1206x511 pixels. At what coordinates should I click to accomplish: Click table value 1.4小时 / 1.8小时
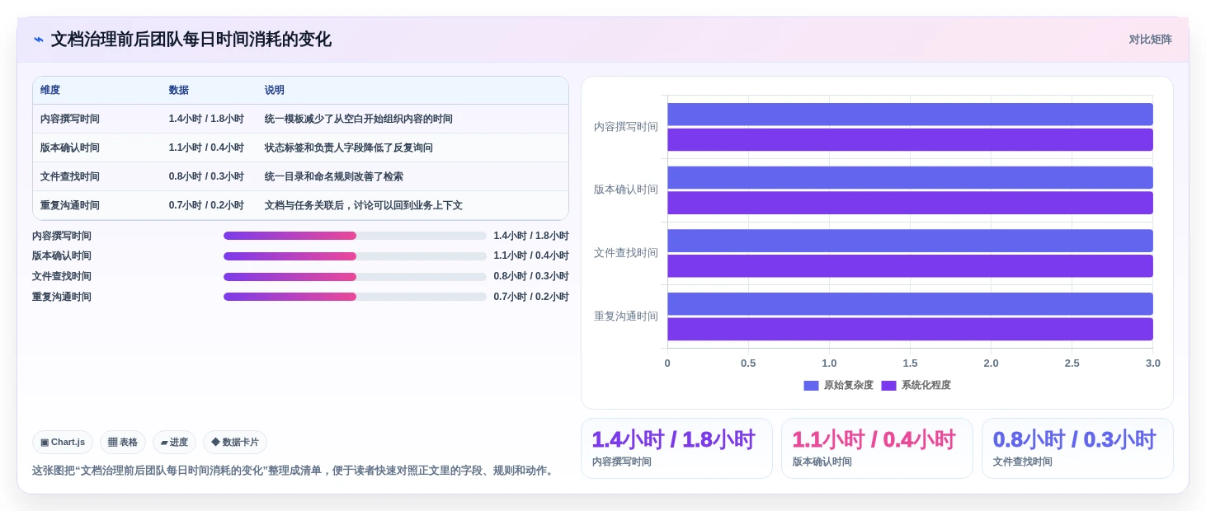click(206, 120)
